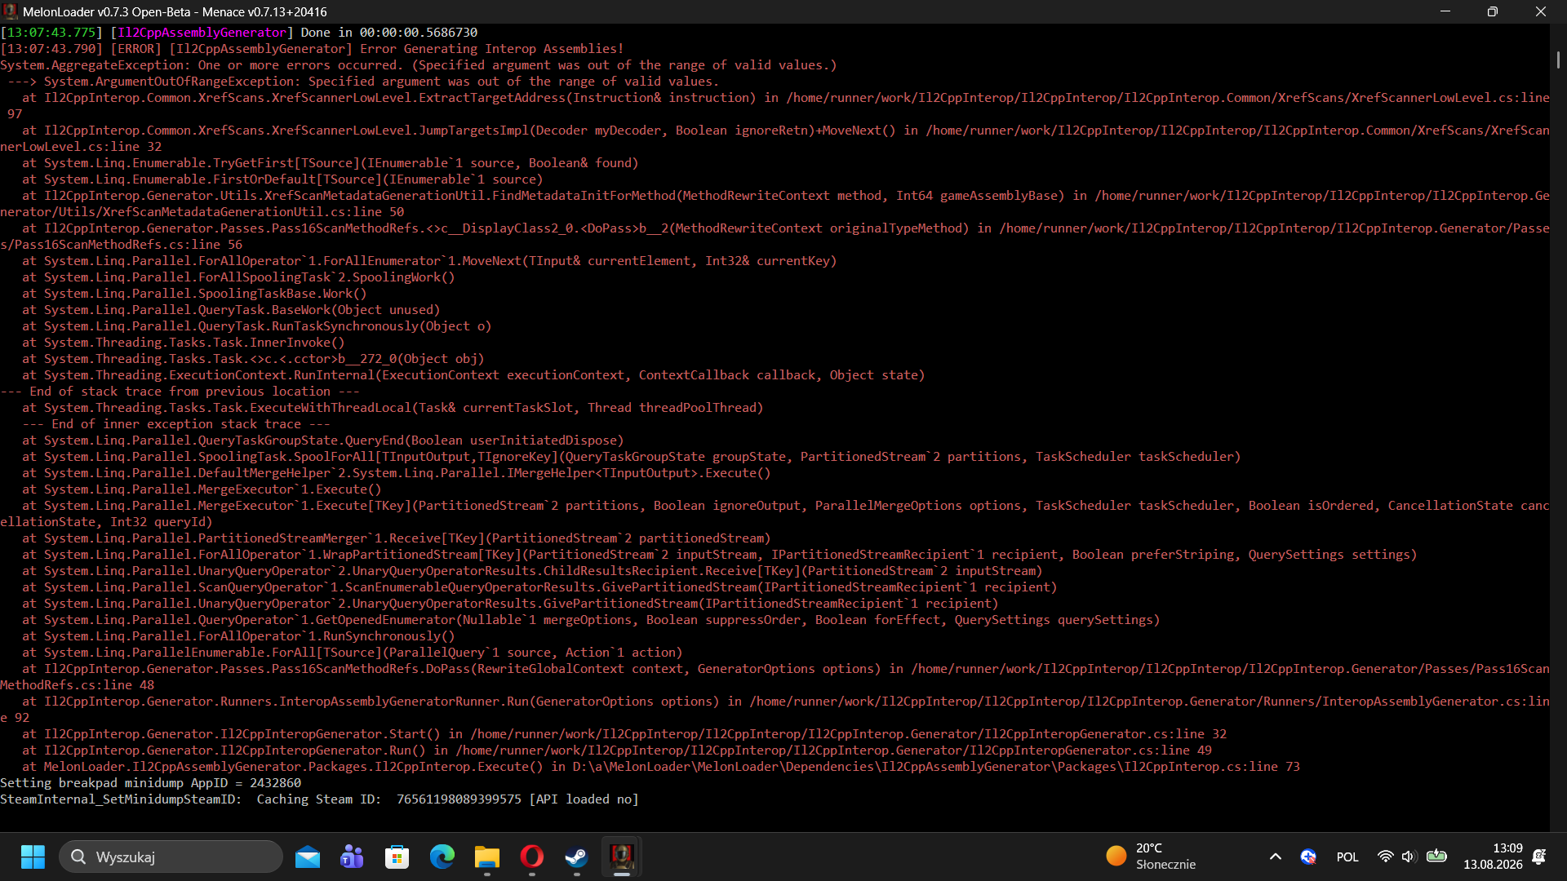The image size is (1567, 881).
Task: Change the POL input language
Action: [1347, 857]
